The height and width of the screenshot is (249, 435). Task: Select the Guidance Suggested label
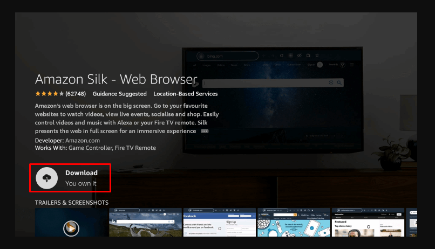click(120, 94)
